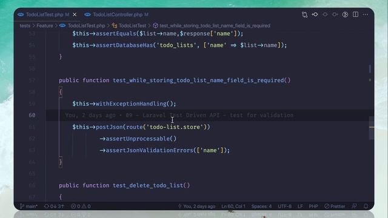
Task: Open test_while_storing method breadcrumb
Action: pyautogui.click(x=212, y=25)
